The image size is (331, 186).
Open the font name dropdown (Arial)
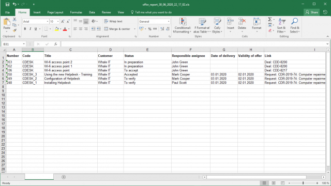48,22
